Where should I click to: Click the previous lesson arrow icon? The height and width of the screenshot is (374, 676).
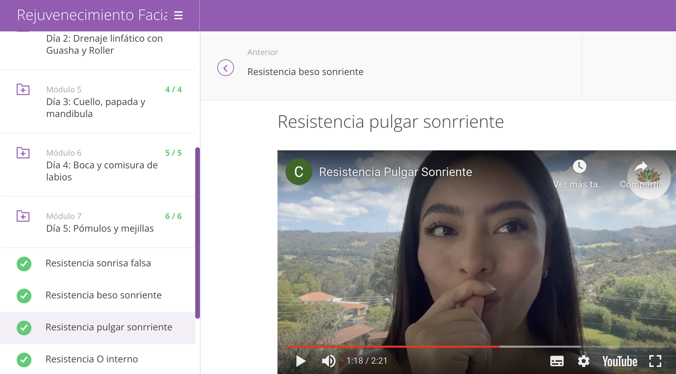[226, 68]
